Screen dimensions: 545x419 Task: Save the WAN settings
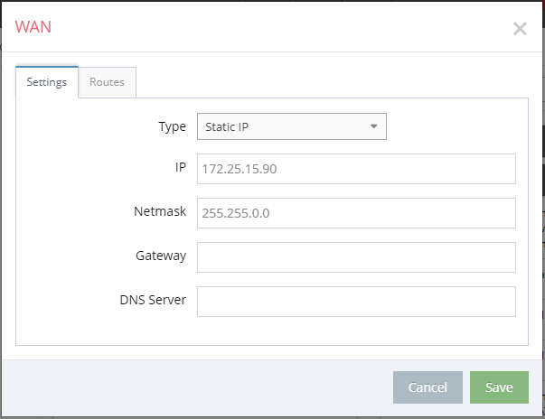tap(499, 387)
